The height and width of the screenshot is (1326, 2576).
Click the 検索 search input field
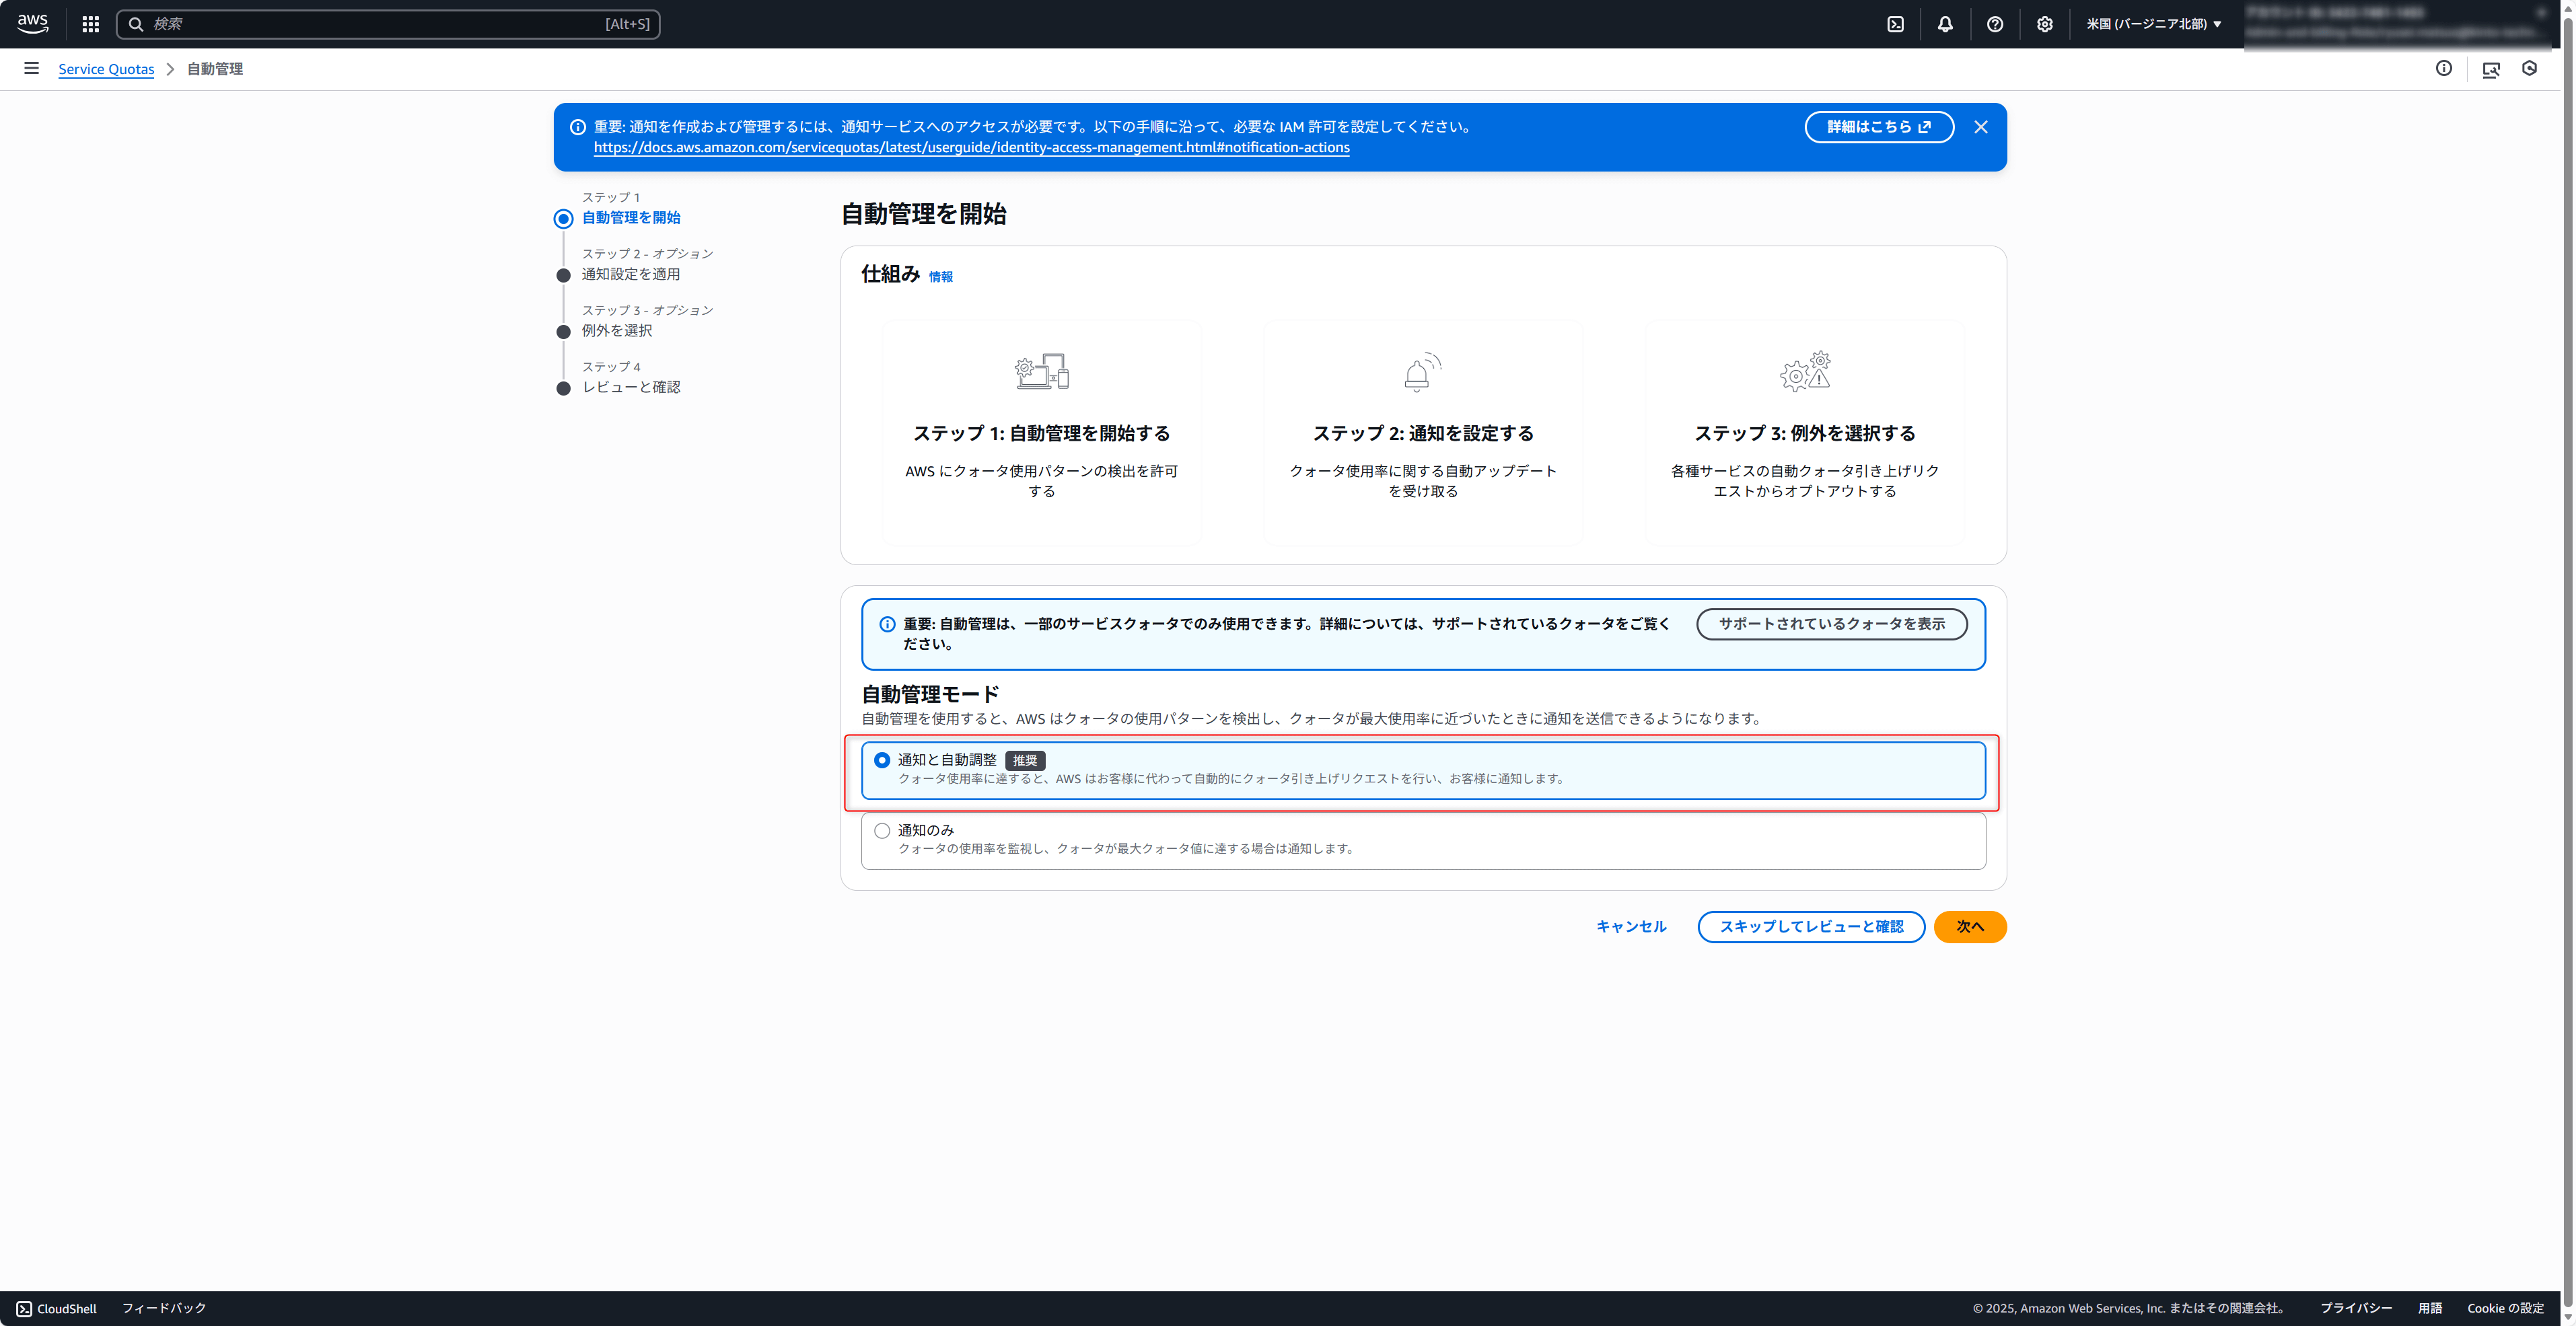pos(380,24)
